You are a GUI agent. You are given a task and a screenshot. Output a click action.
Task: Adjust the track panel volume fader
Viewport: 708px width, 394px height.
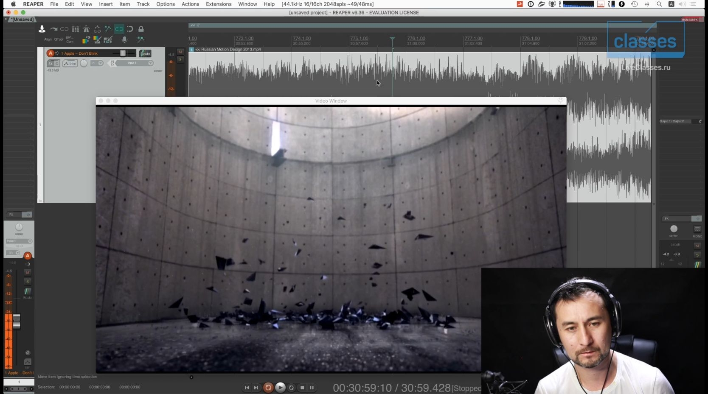123,53
